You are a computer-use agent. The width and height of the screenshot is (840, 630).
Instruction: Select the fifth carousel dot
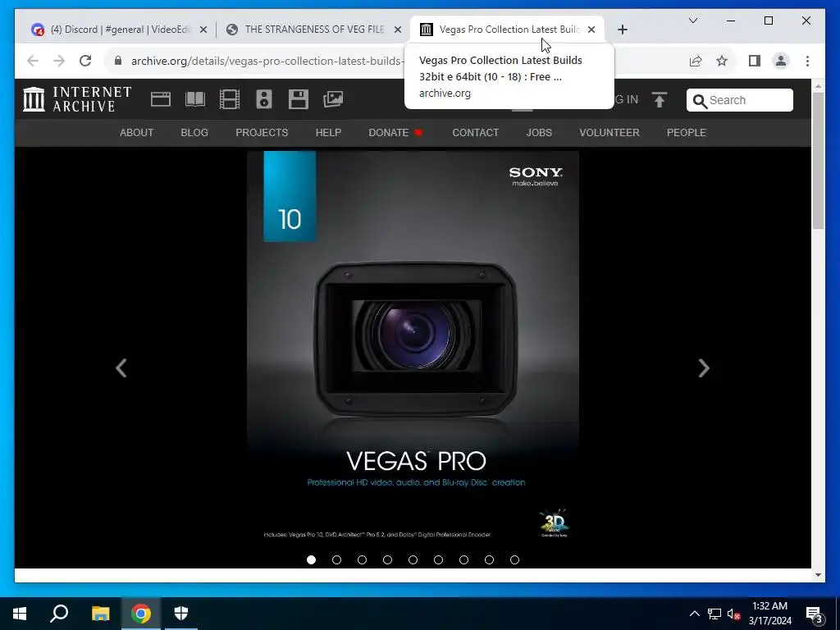[413, 559]
